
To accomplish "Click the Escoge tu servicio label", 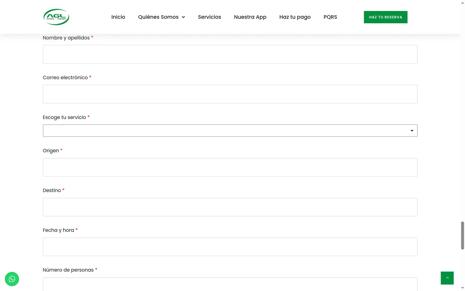I will click(x=64, y=117).
